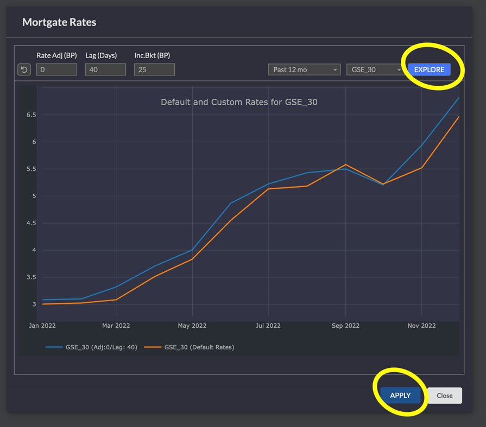Click the orange legend line swatch
Viewport: 486px width, 427px height.
(x=152, y=347)
